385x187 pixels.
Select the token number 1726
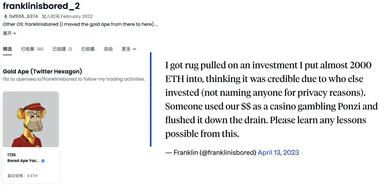[x=12, y=155]
